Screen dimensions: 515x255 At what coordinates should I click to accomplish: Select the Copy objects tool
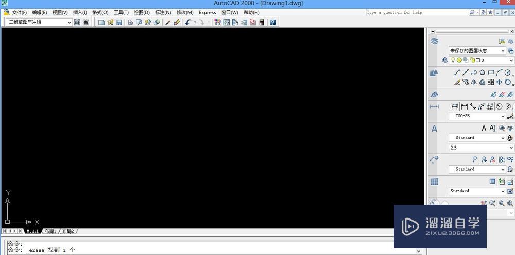click(466, 82)
